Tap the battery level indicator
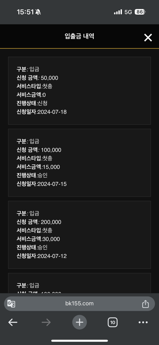Image resolution: width=159 pixels, height=345 pixels. click(x=140, y=12)
